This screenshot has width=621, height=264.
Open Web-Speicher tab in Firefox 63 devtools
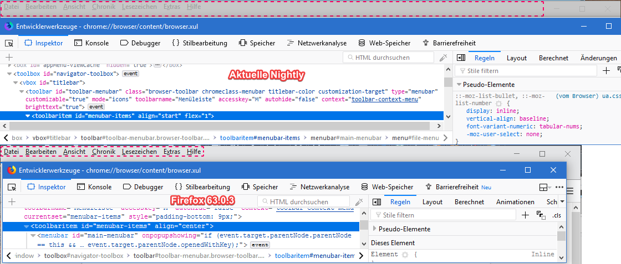pyautogui.click(x=388, y=187)
